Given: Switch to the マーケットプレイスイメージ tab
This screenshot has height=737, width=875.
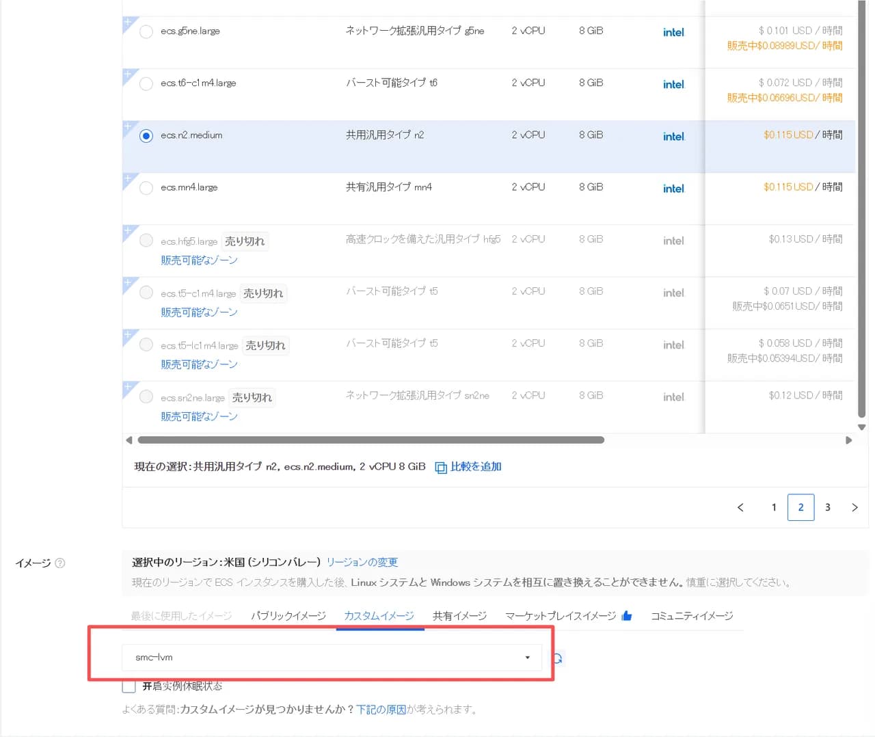Looking at the screenshot, I should [x=561, y=616].
